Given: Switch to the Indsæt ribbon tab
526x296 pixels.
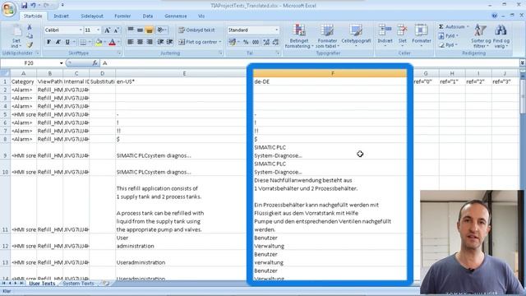Looking at the screenshot, I should point(61,16).
